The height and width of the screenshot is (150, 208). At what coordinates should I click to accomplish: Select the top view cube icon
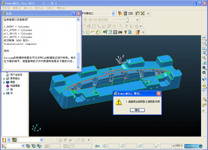(x=204, y=39)
